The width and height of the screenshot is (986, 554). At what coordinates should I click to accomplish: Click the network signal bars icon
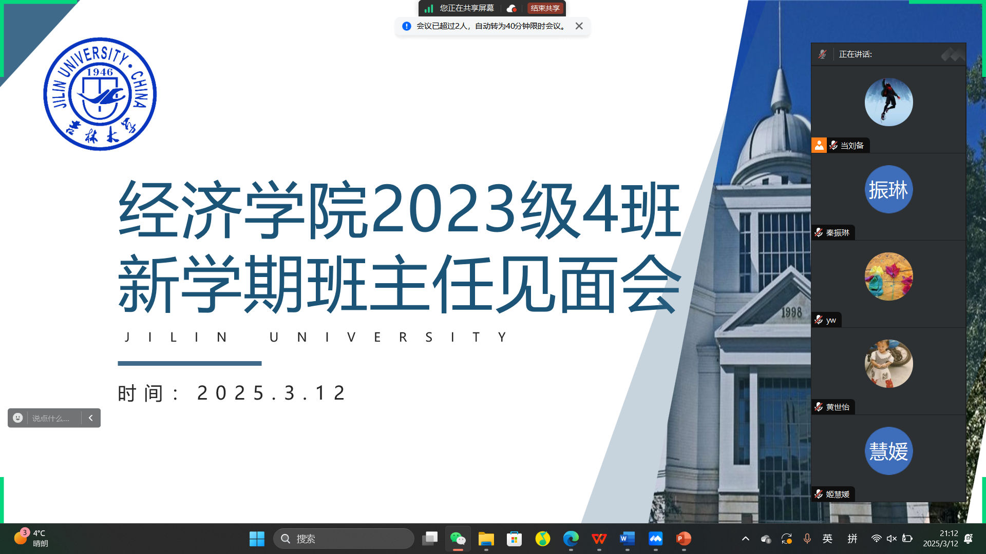point(429,8)
